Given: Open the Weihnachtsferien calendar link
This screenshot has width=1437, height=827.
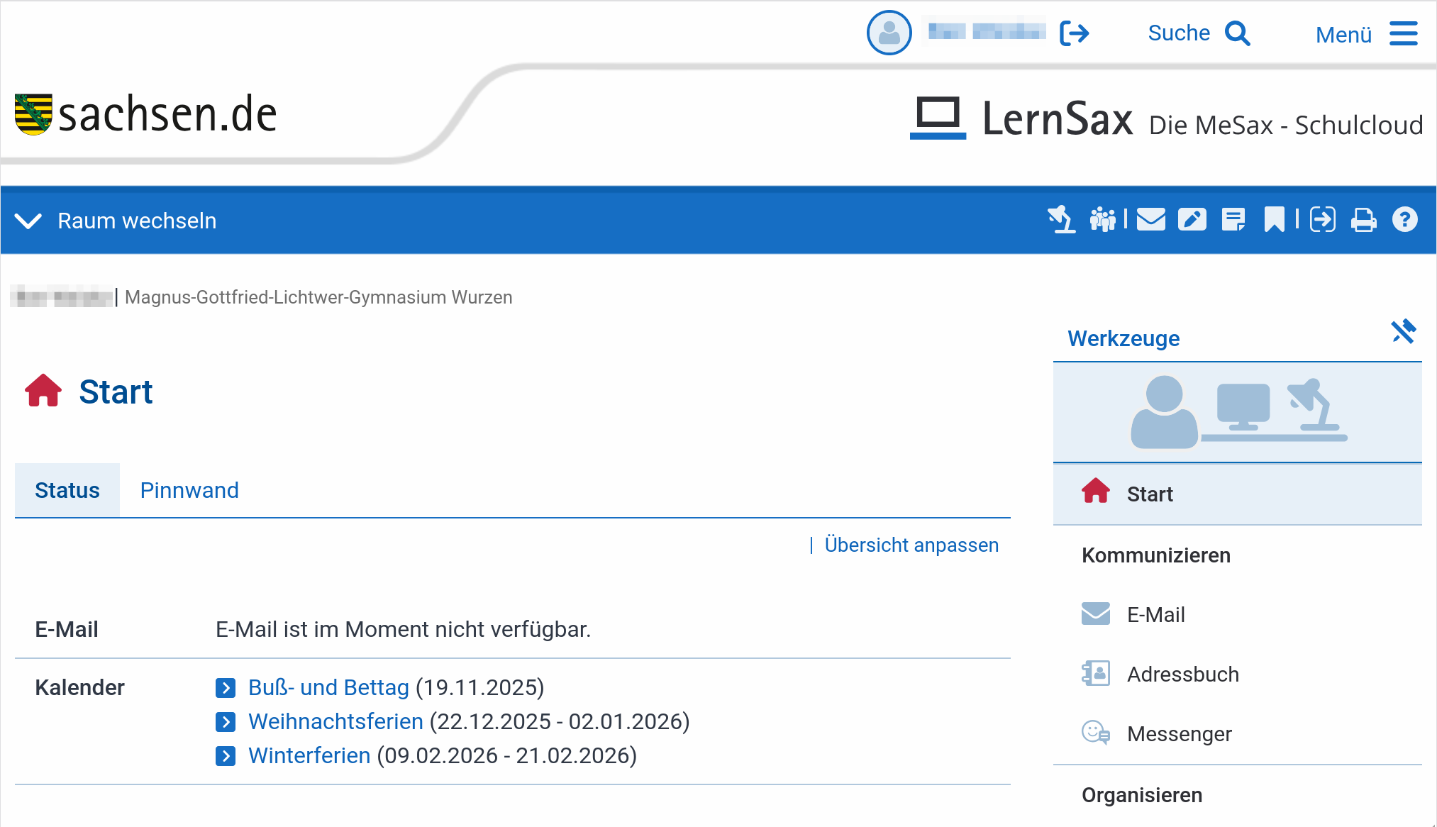Looking at the screenshot, I should [335, 721].
